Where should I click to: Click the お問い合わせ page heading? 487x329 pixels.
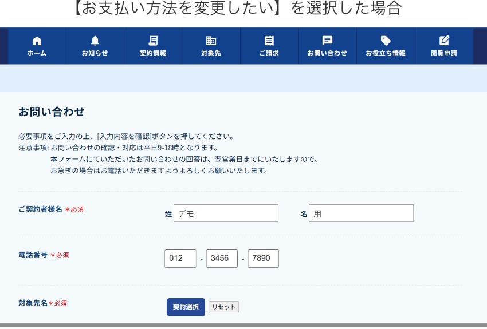point(52,112)
